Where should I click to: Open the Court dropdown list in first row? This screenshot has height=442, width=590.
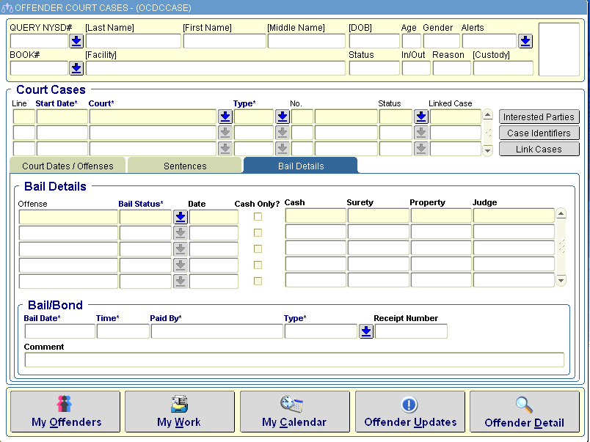pyautogui.click(x=225, y=117)
